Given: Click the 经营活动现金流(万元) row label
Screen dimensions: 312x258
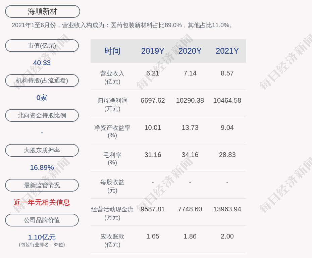Looking at the screenshot, I should click(x=112, y=213).
